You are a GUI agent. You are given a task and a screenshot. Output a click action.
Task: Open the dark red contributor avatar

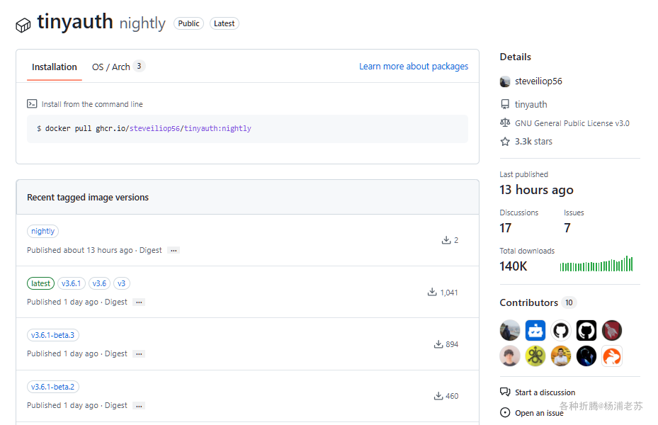click(x=612, y=330)
